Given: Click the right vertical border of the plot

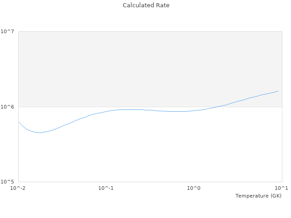Looking at the screenshot, I should (282, 136).
